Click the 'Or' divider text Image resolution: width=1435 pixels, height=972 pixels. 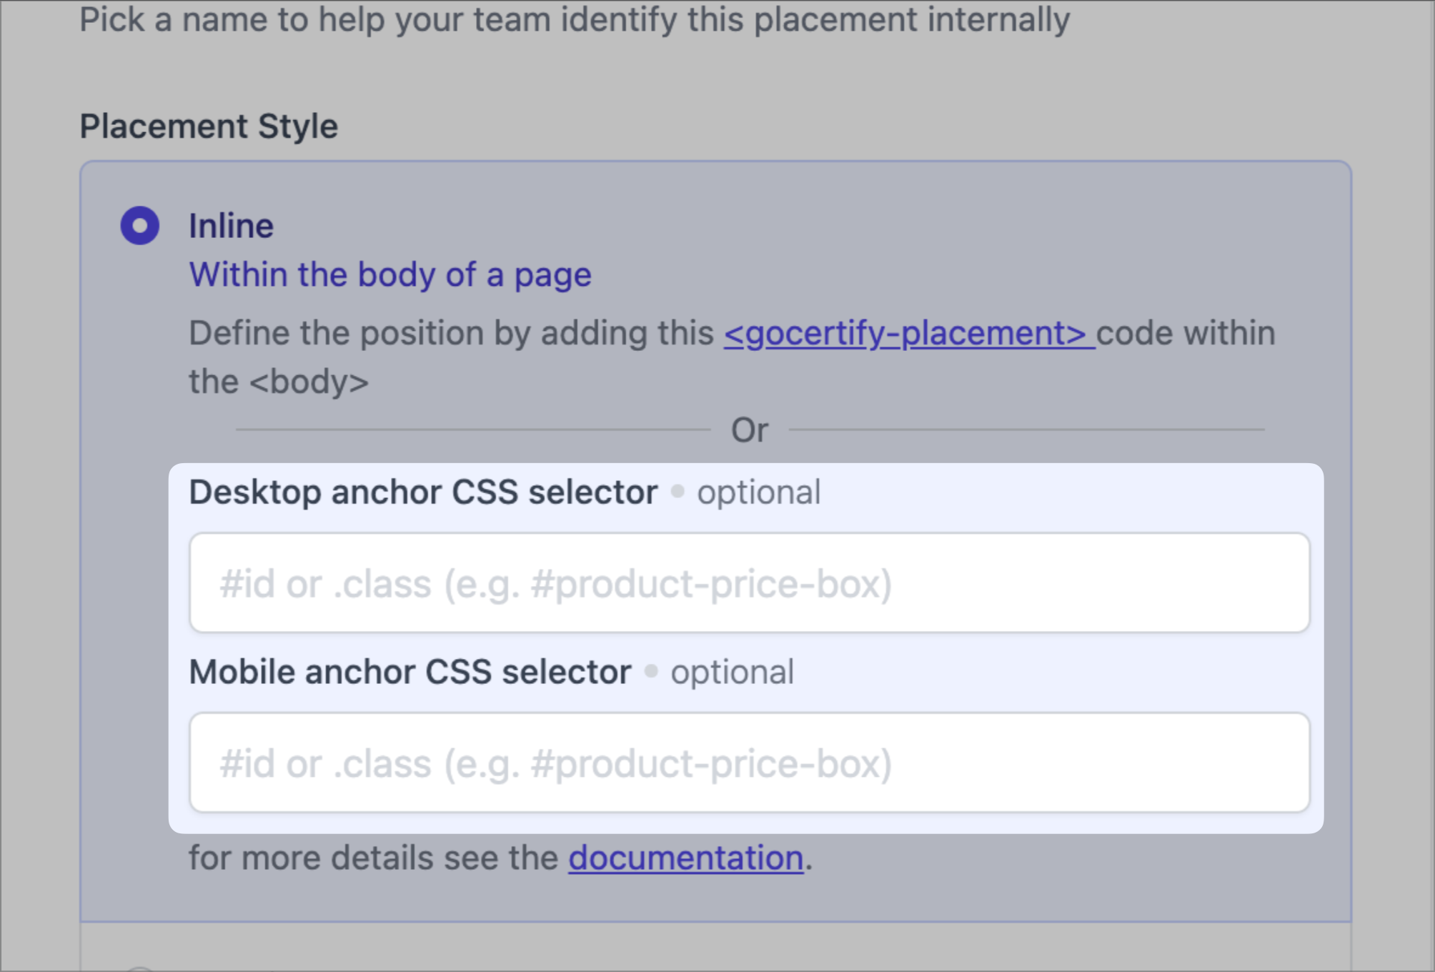tap(749, 430)
